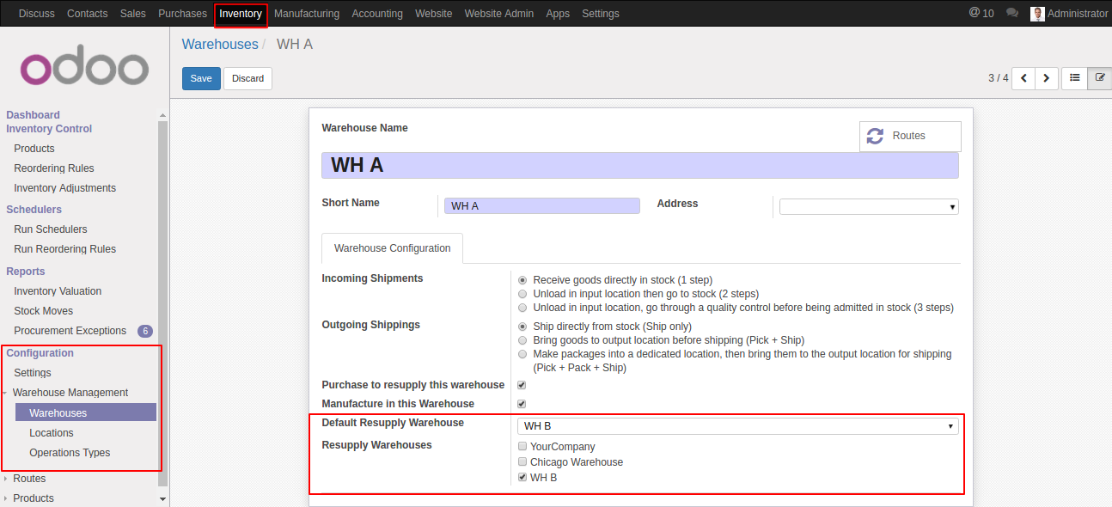Screen dimensions: 1112x507
Task: Open the @ mentions inbox icon
Action: [x=981, y=13]
